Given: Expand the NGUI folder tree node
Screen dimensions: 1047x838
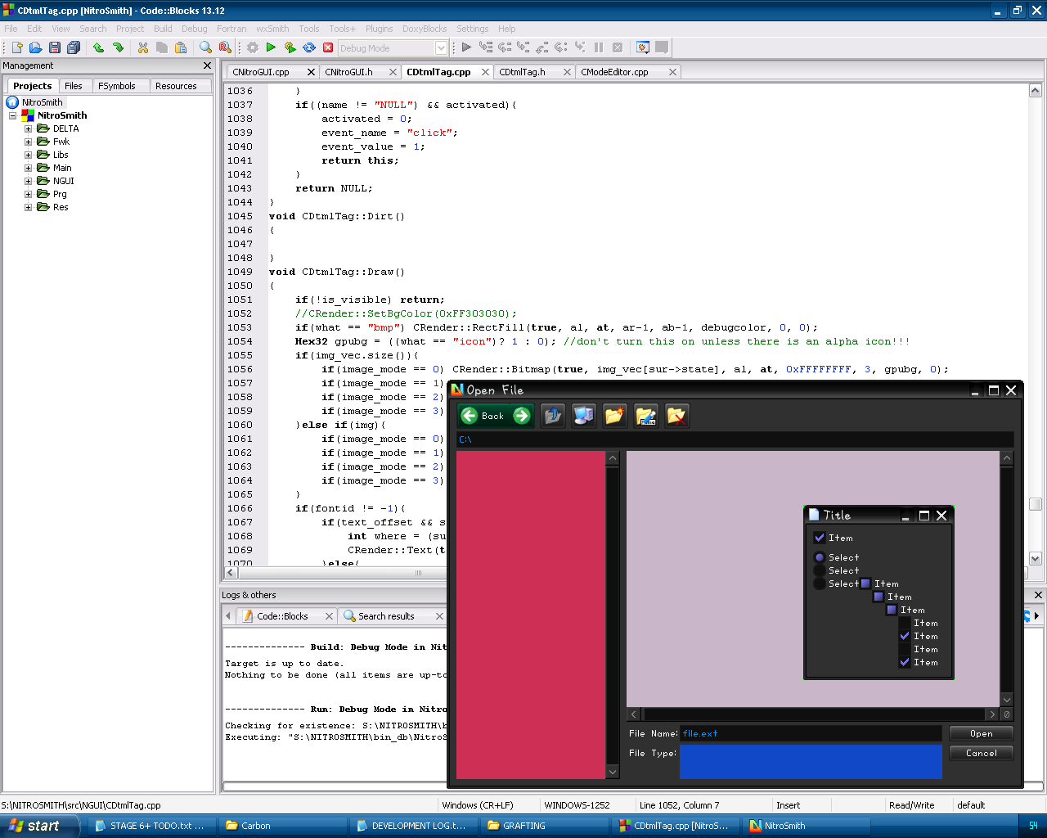Looking at the screenshot, I should click(28, 181).
